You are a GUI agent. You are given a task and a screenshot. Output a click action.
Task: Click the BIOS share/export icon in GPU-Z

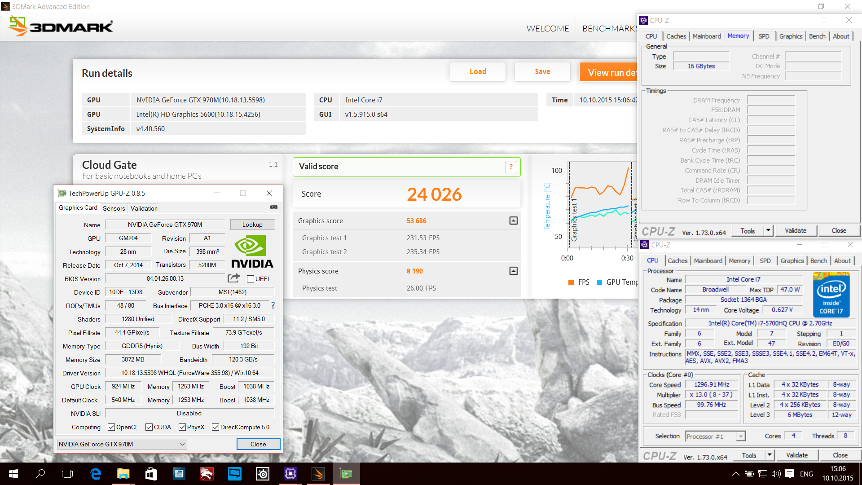tap(233, 278)
